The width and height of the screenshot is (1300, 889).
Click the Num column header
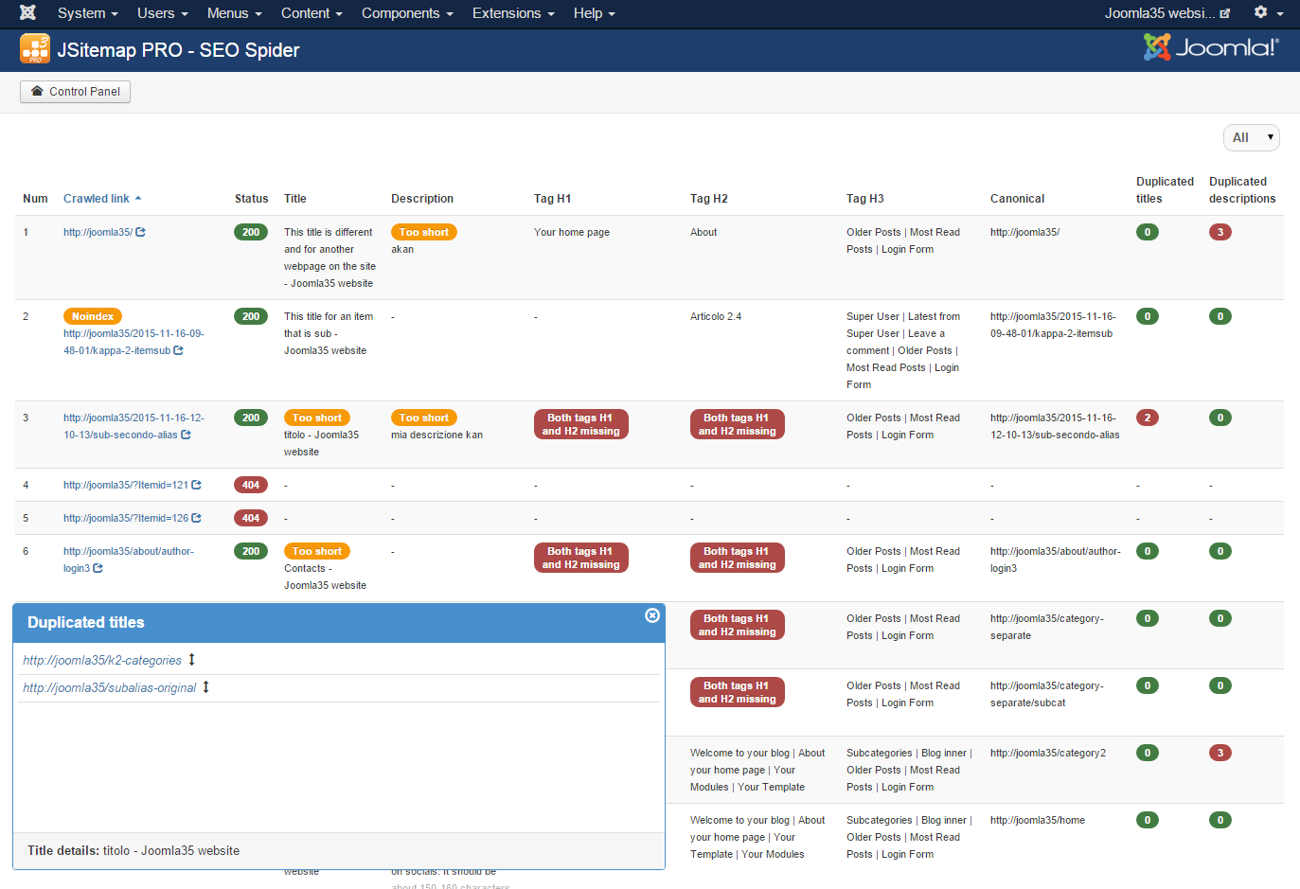(35, 199)
